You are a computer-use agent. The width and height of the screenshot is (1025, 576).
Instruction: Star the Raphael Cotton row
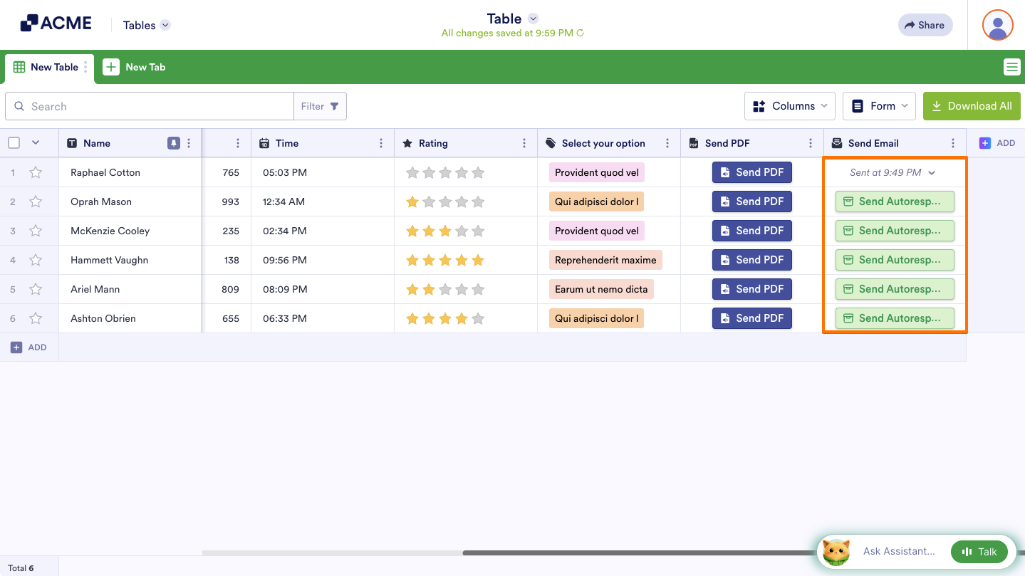36,172
